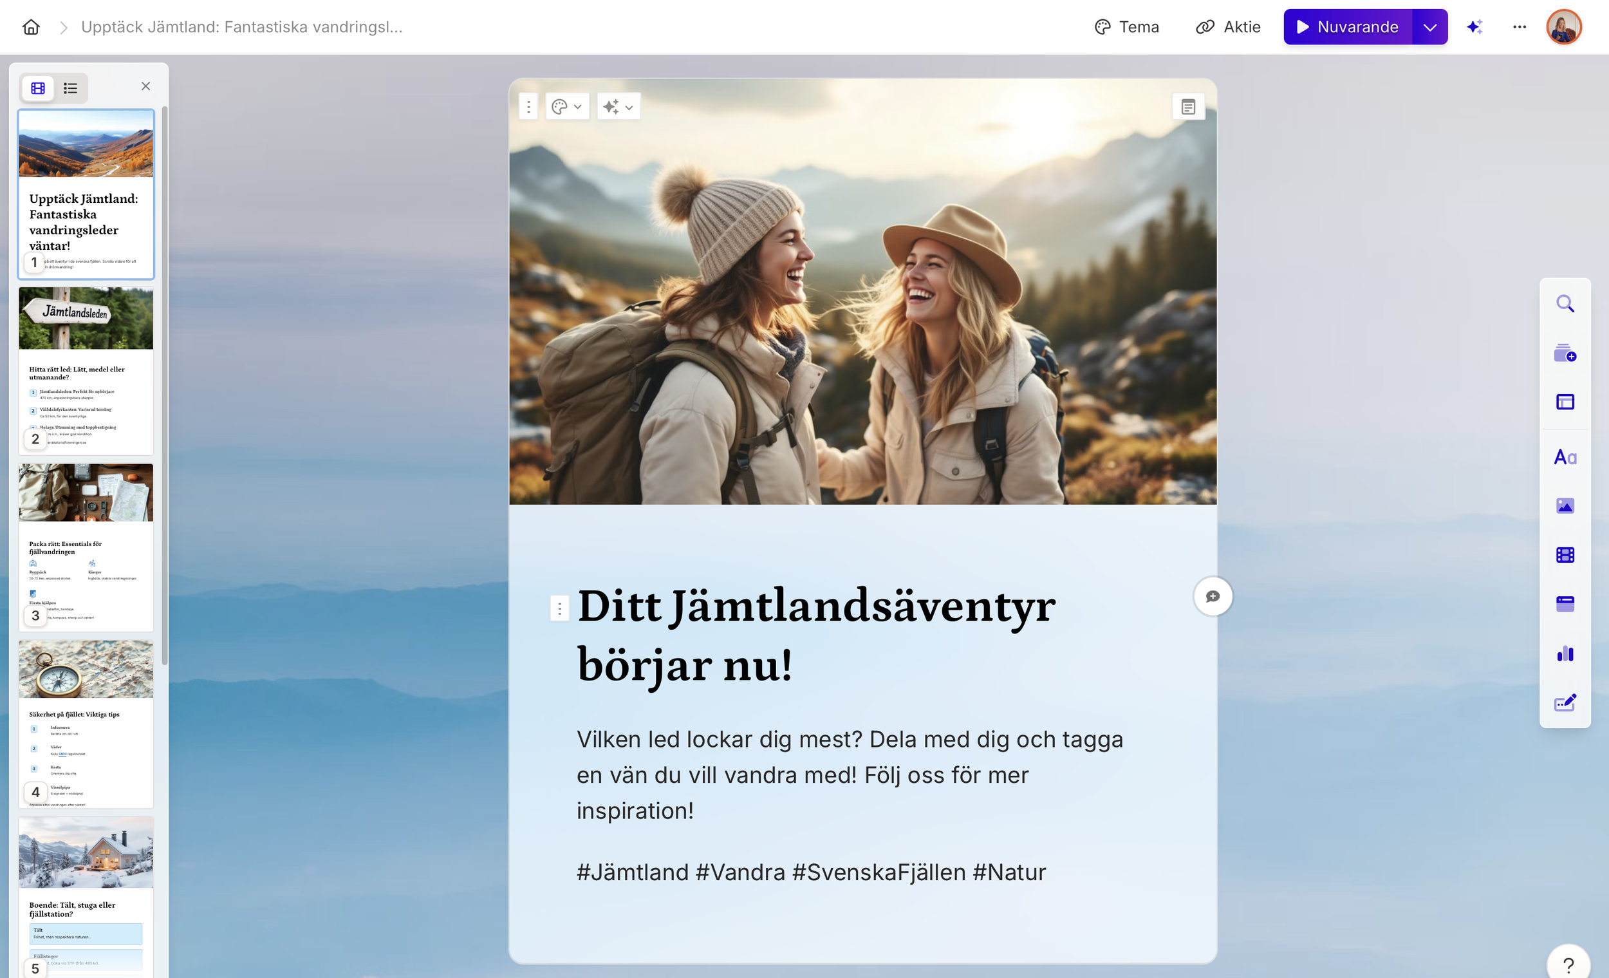Add a comment with the speech bubble
This screenshot has height=978, width=1609.
point(1213,596)
